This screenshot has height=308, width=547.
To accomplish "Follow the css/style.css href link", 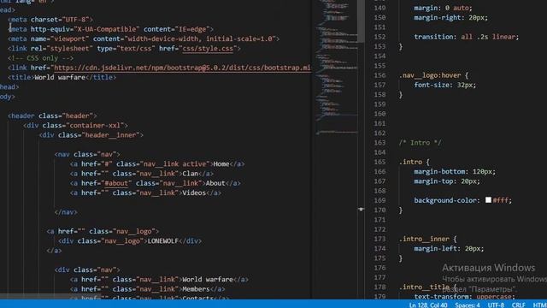I will [x=208, y=49].
